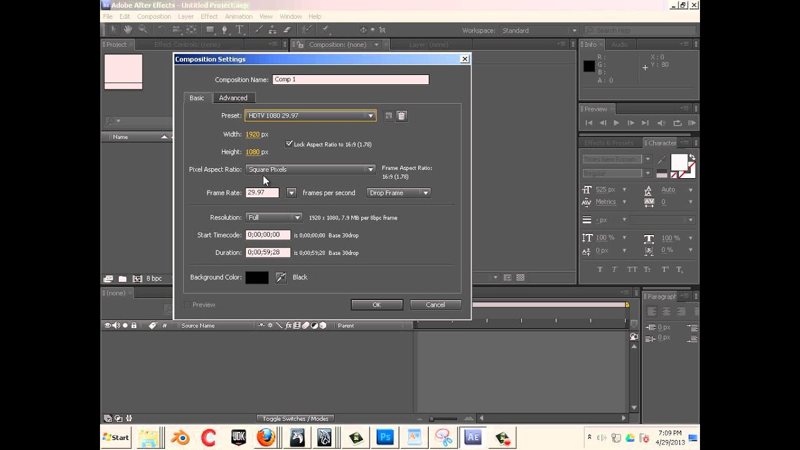Image resolution: width=800 pixels, height=450 pixels.
Task: Open the File menu
Action: [x=107, y=16]
